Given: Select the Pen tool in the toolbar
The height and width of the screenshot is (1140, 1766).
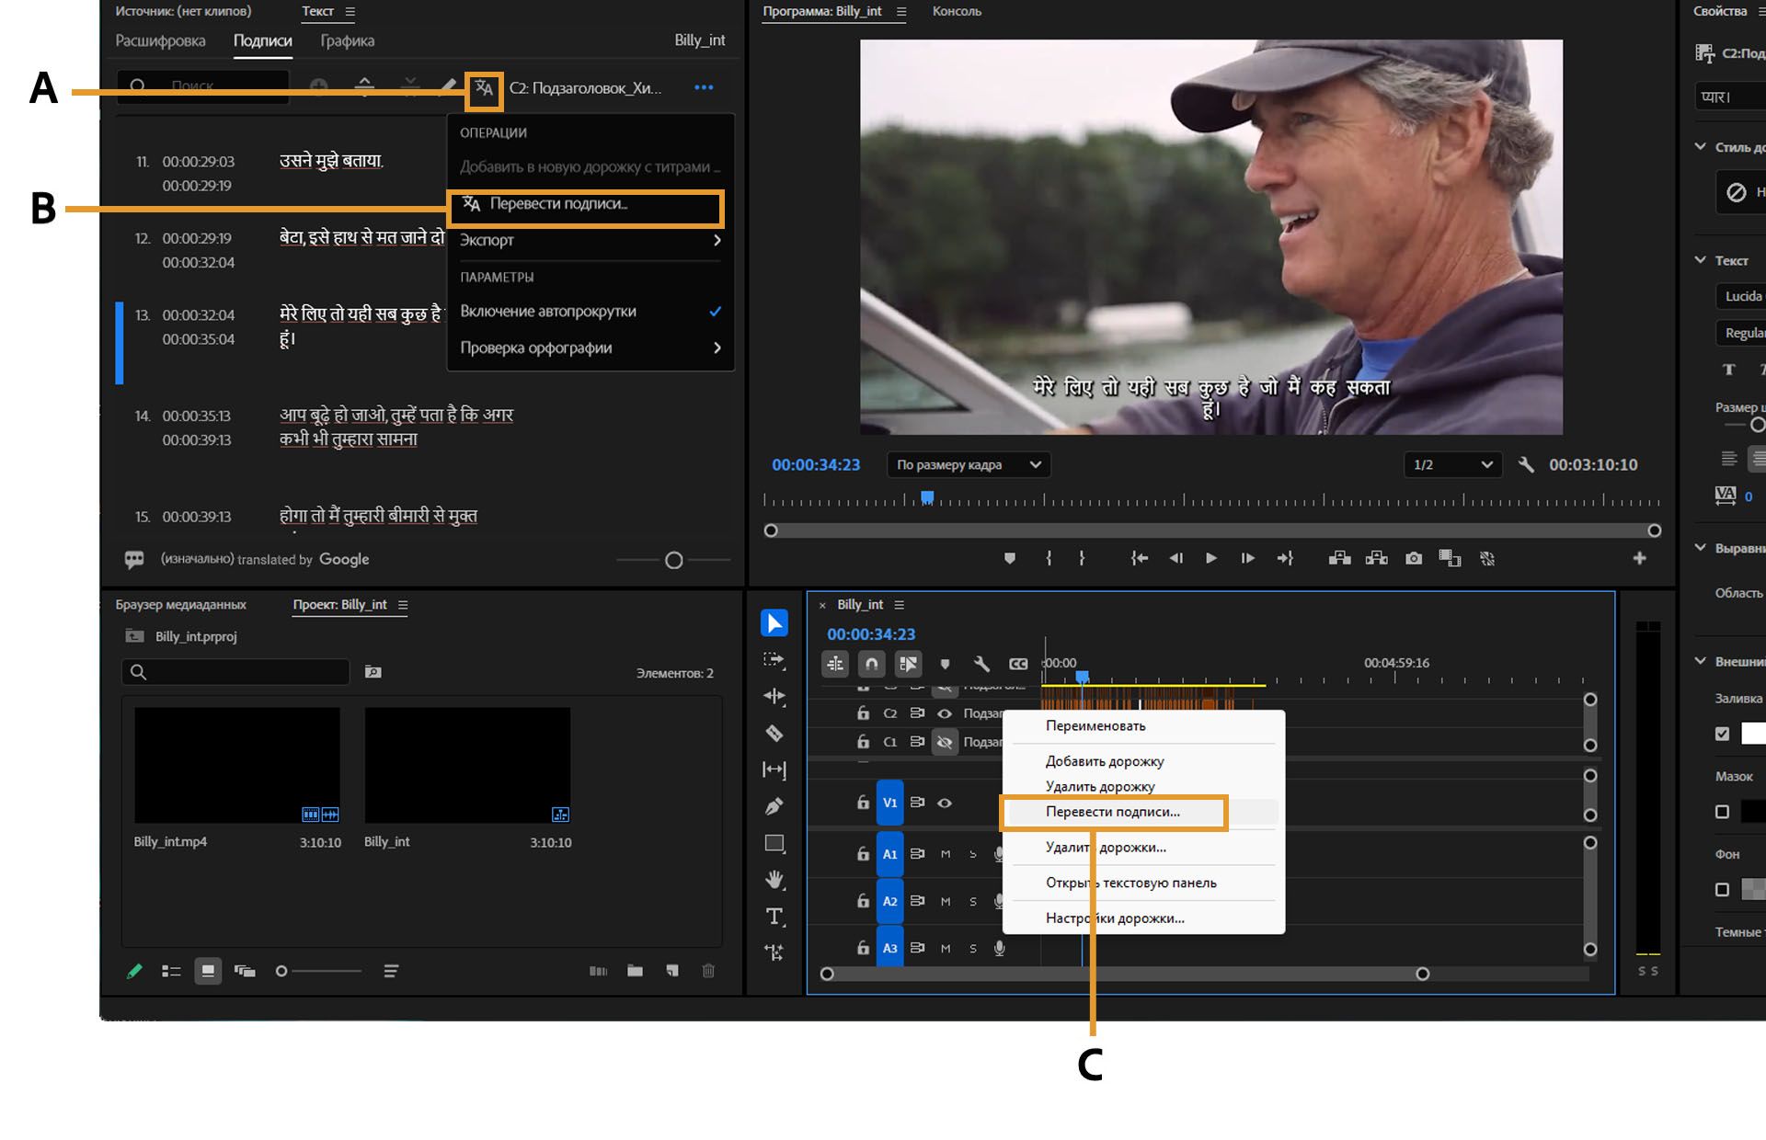Looking at the screenshot, I should click(x=774, y=806).
